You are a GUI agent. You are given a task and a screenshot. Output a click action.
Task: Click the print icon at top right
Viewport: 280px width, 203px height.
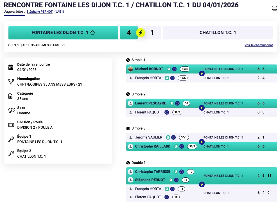(274, 8)
